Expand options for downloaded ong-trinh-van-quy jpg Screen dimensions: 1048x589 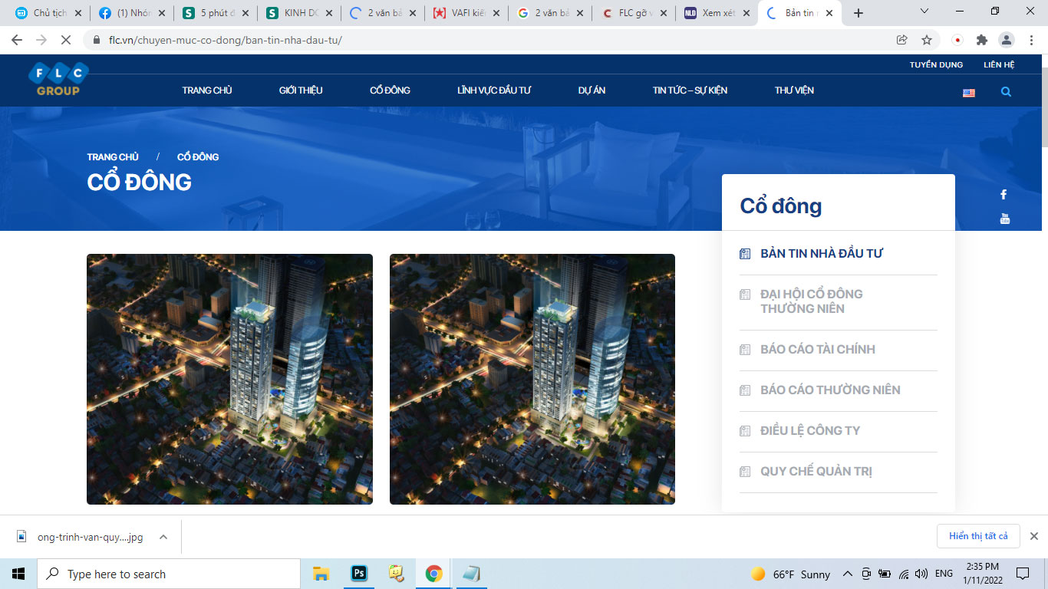click(163, 537)
